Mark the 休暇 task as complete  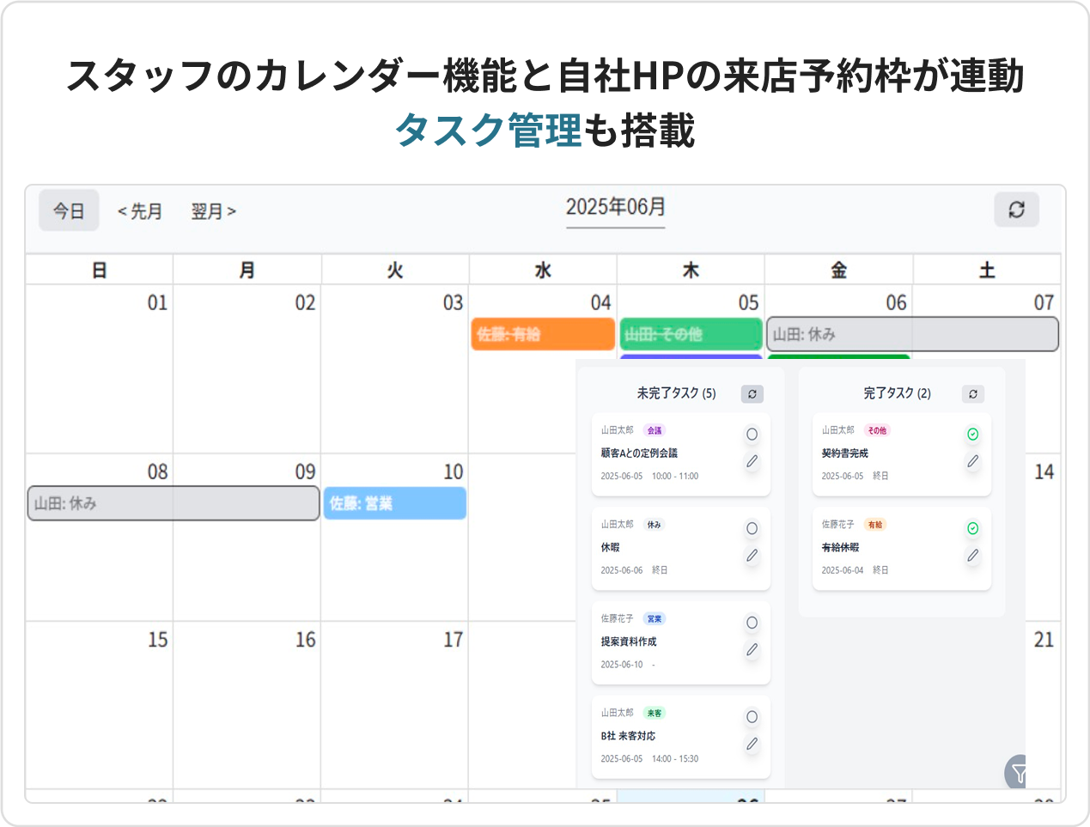(x=752, y=529)
